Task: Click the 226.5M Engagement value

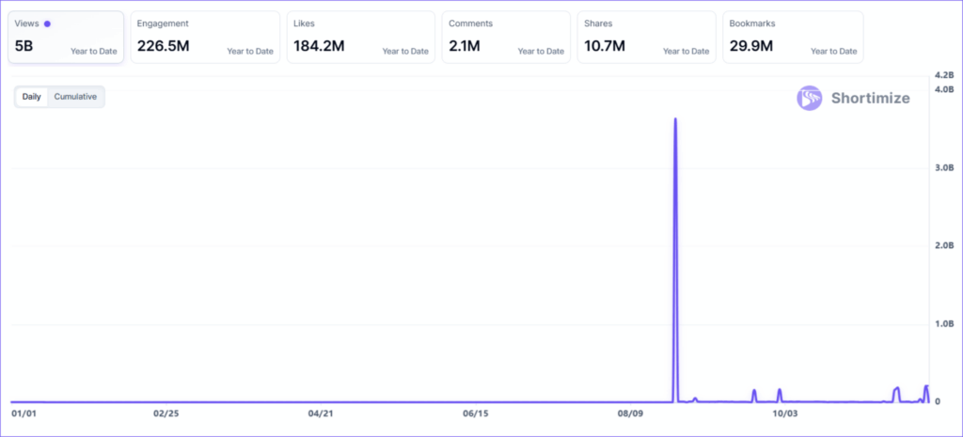Action: tap(164, 45)
